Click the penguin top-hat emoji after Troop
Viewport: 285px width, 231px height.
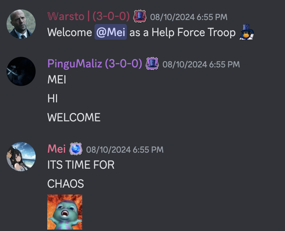(246, 32)
